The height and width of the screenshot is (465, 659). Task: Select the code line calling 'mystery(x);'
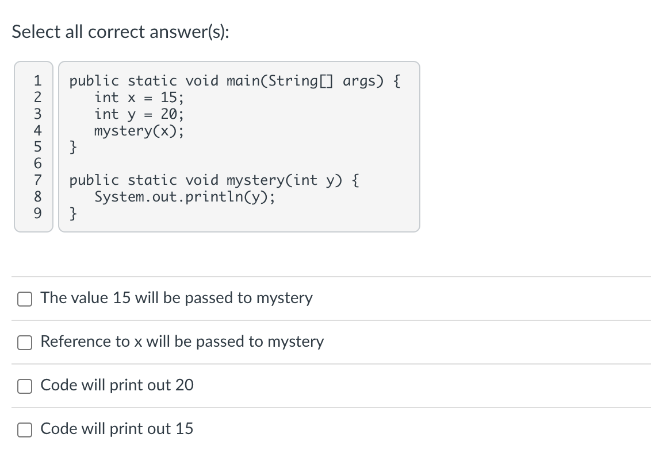(x=139, y=131)
